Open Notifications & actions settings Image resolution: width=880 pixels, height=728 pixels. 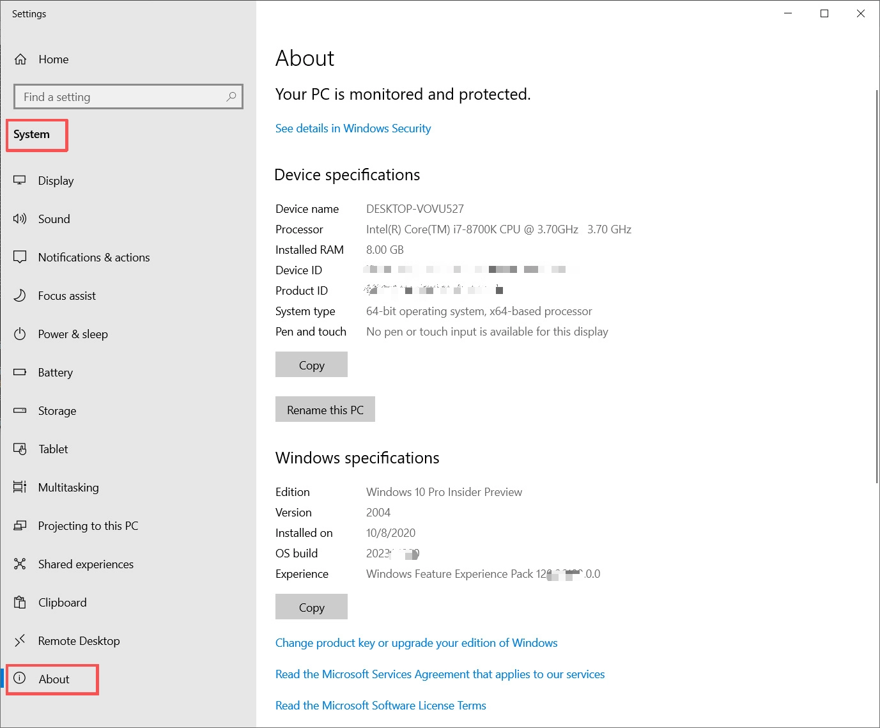click(x=128, y=258)
